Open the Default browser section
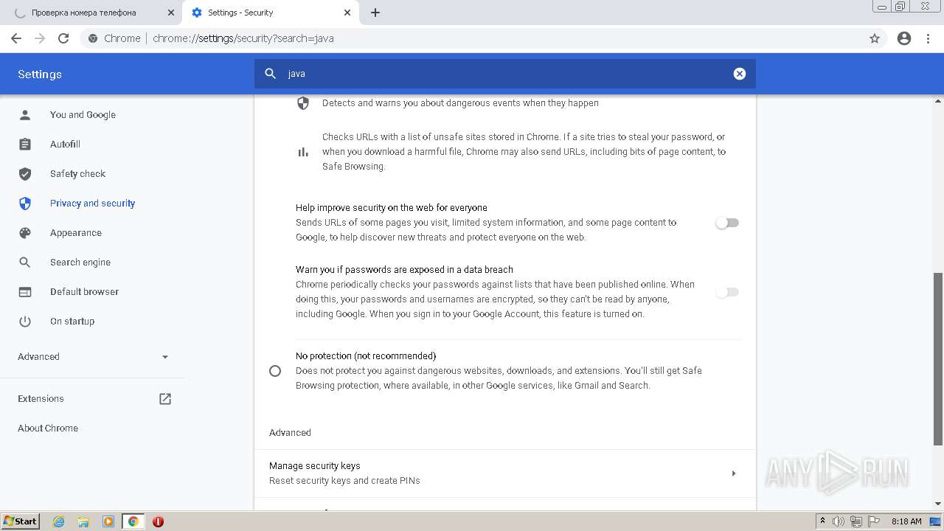 (x=84, y=292)
